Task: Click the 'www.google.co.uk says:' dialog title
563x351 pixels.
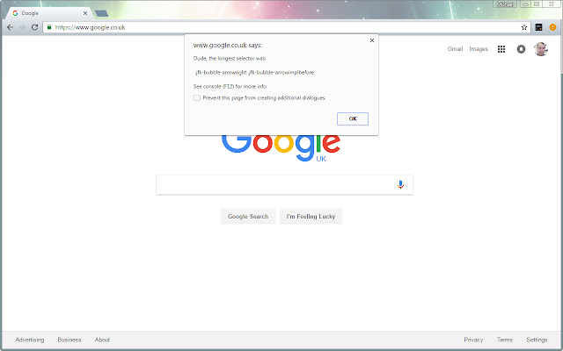Action: 228,45
